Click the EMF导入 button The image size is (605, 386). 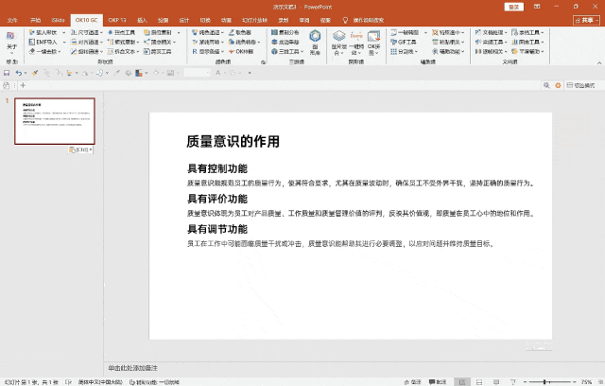[x=43, y=42]
